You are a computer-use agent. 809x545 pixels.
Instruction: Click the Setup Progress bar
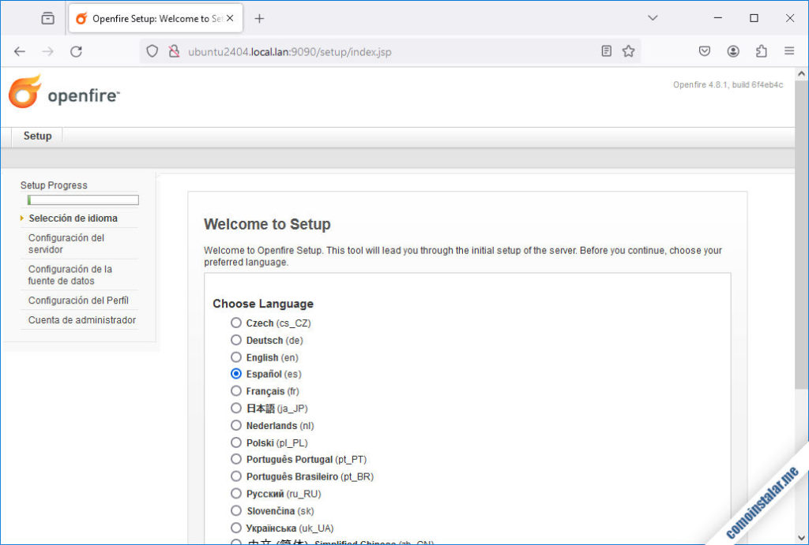pyautogui.click(x=82, y=200)
